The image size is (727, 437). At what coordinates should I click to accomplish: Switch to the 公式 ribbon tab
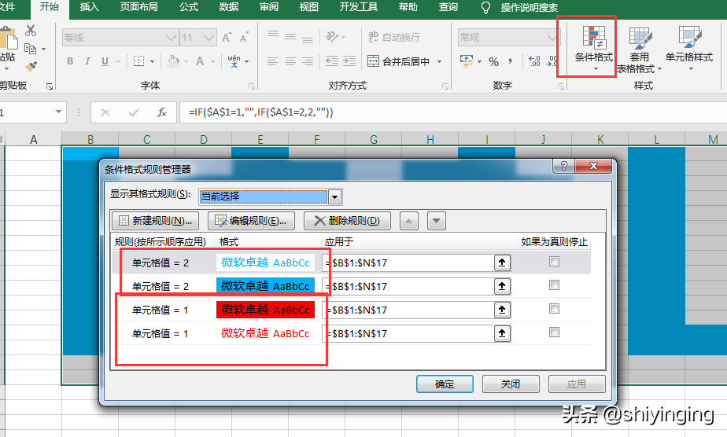click(189, 7)
